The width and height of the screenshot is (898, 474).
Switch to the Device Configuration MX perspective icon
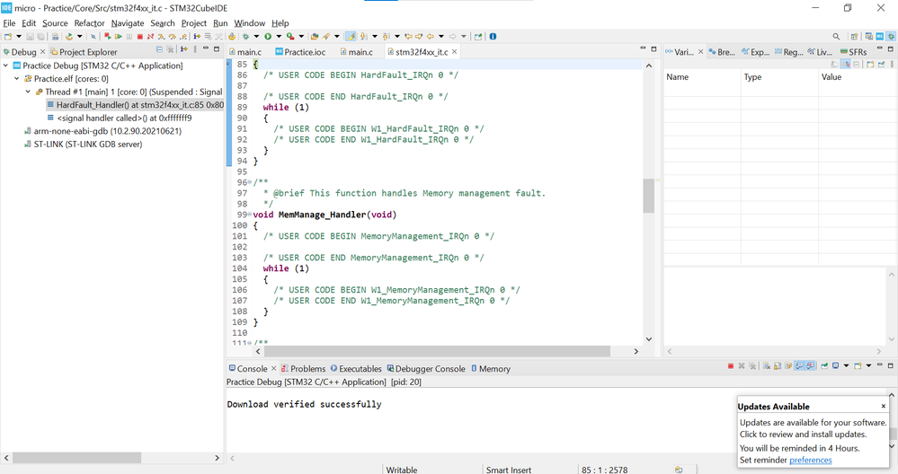(880, 36)
